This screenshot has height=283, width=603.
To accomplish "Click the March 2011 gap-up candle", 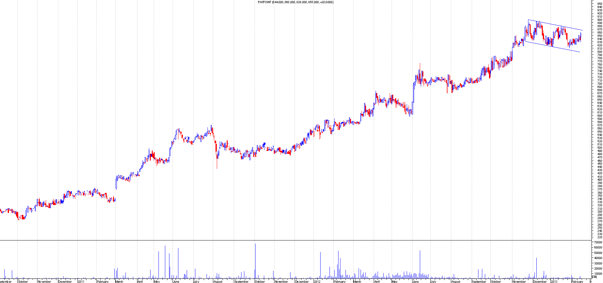I will pos(116,182).
